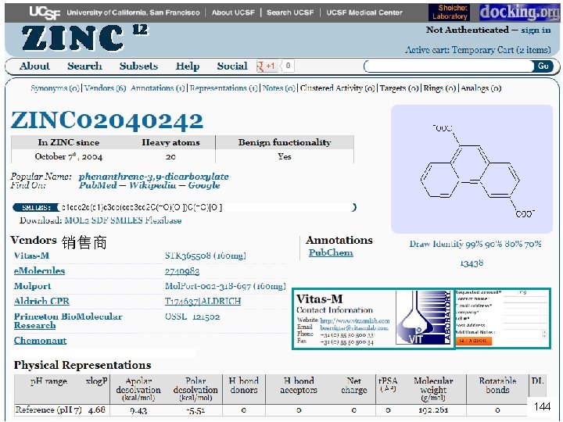This screenshot has width=563, height=422.
Task: Open OSSL_121502 catalog link
Action: [192, 316]
